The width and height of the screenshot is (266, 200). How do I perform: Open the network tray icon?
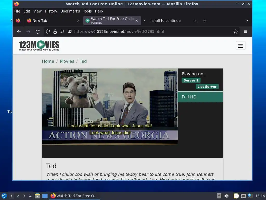(243, 196)
